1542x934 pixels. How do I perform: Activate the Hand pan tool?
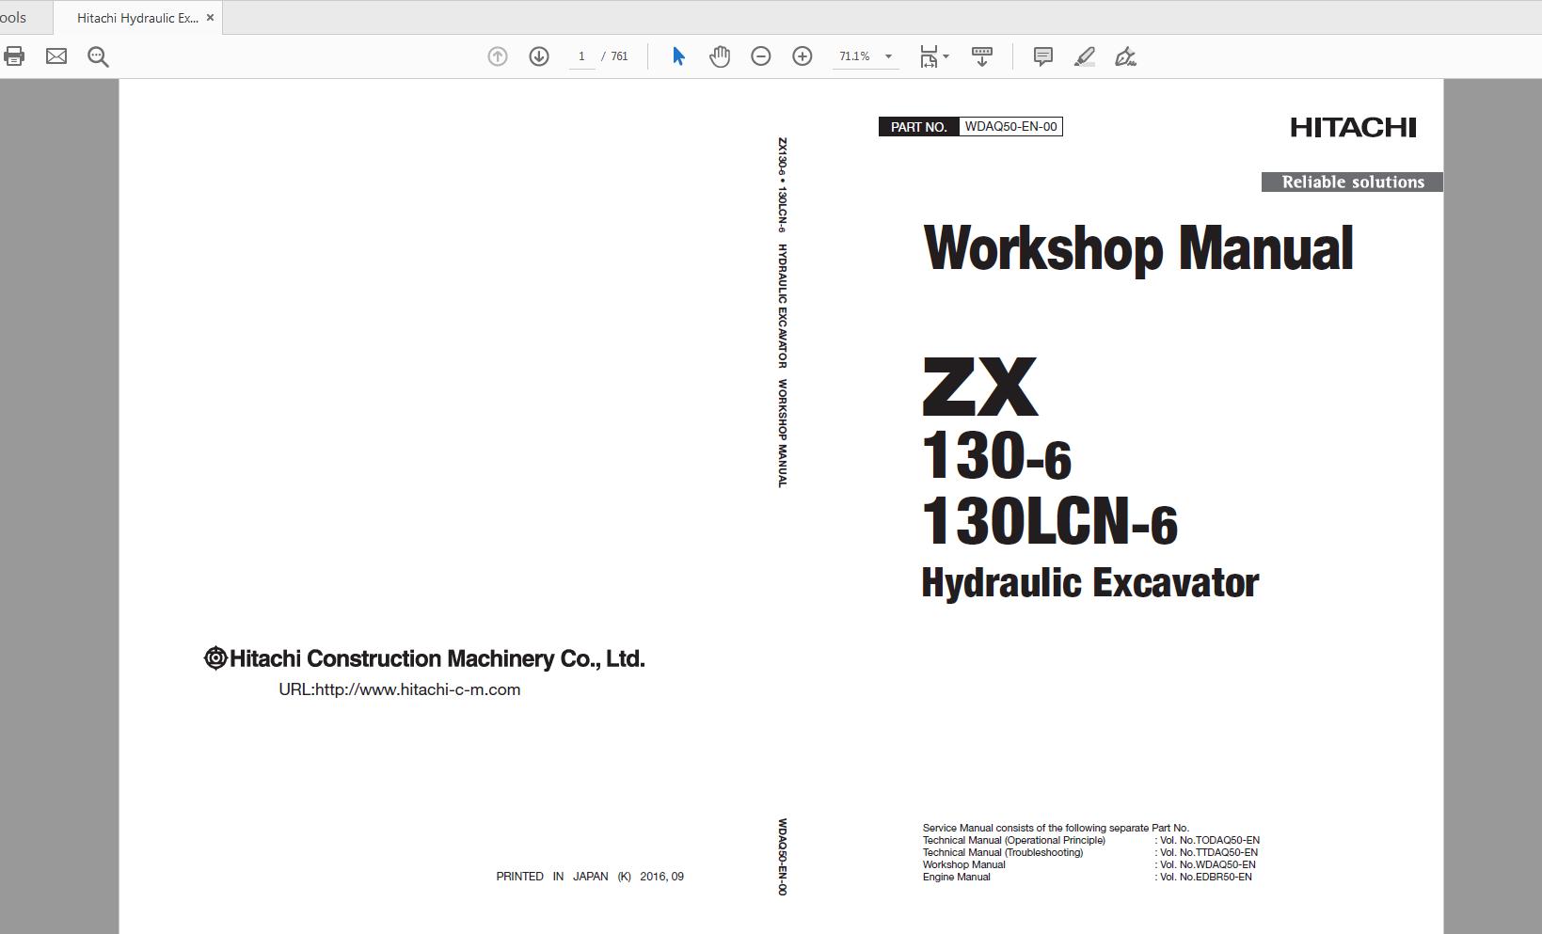tap(720, 56)
